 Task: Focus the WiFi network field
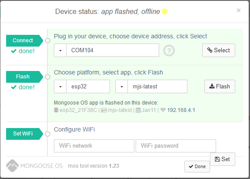click(x=94, y=146)
